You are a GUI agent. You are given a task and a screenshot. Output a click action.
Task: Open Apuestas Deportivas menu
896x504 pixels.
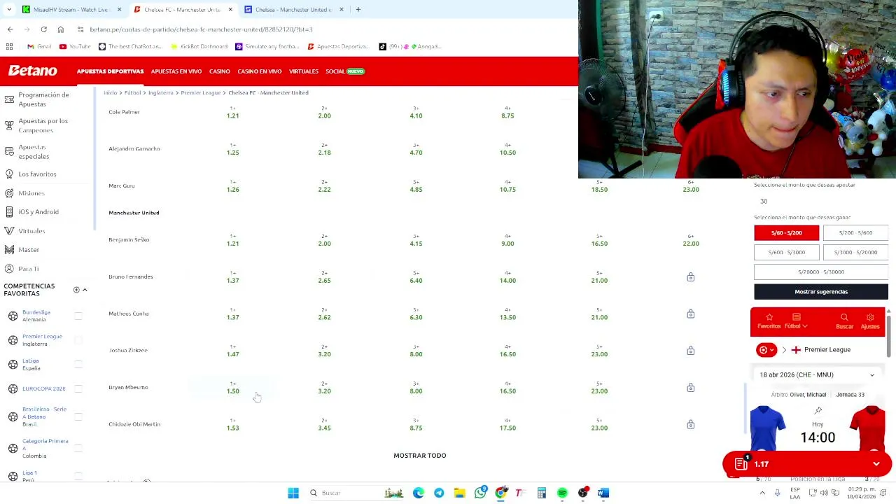(111, 71)
